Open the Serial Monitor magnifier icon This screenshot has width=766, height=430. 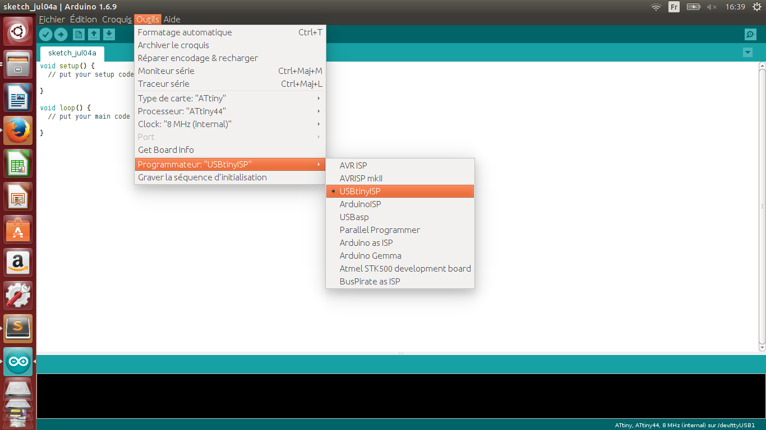pyautogui.click(x=750, y=35)
